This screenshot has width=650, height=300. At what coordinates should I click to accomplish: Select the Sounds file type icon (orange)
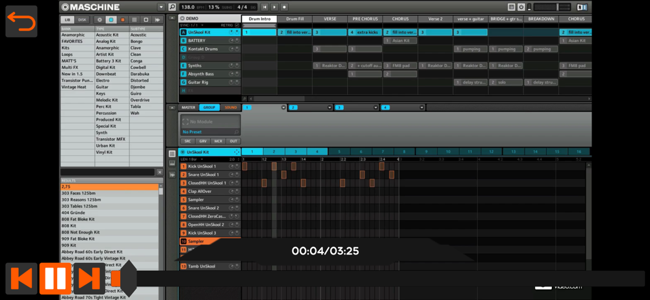(x=122, y=20)
